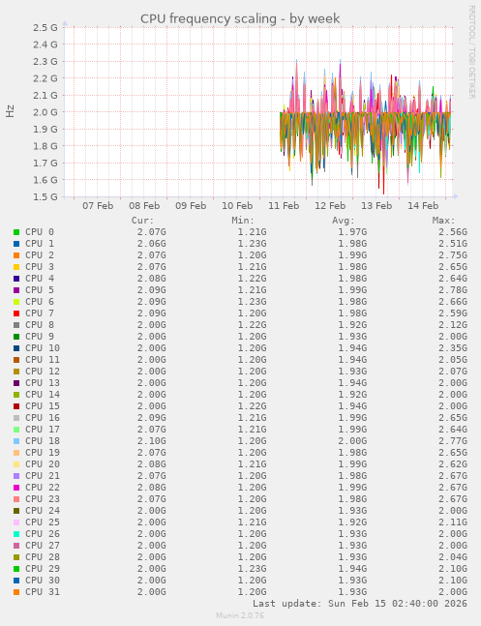Click the 'CPU 0' legend label
Image resolution: width=481 pixels, height=626 pixels.
click(40, 232)
